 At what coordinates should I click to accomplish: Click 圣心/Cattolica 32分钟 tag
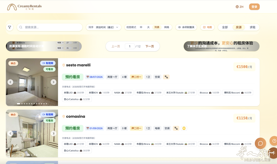pyautogui.click(x=77, y=99)
